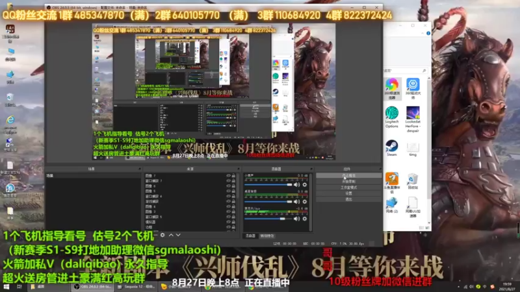520x292 pixels.
Task: Hide the 图像 7 source with its eye icon
Action: click(228, 176)
